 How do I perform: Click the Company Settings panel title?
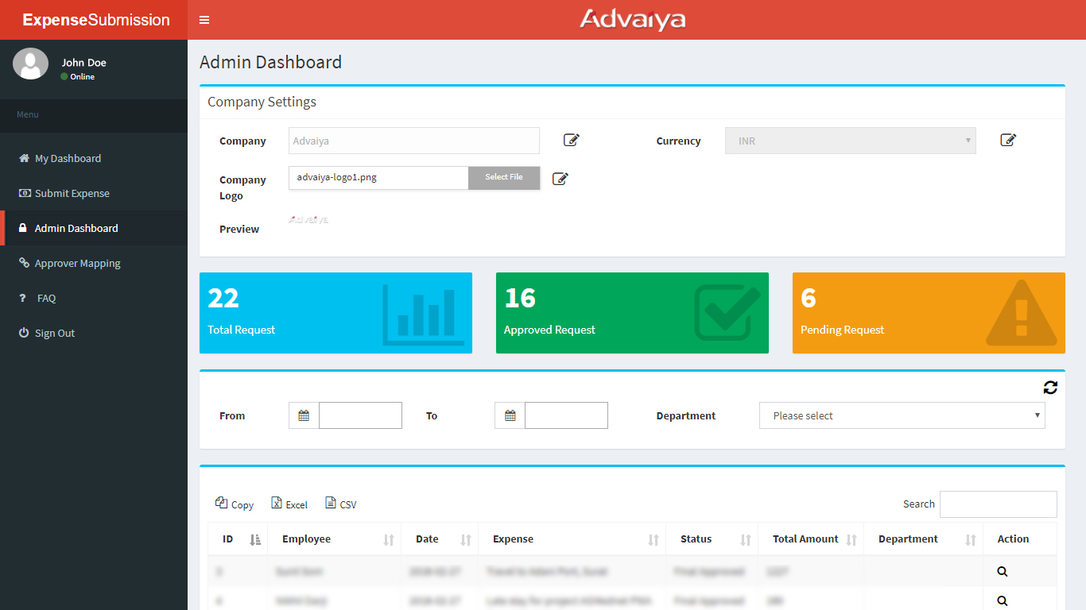262,102
